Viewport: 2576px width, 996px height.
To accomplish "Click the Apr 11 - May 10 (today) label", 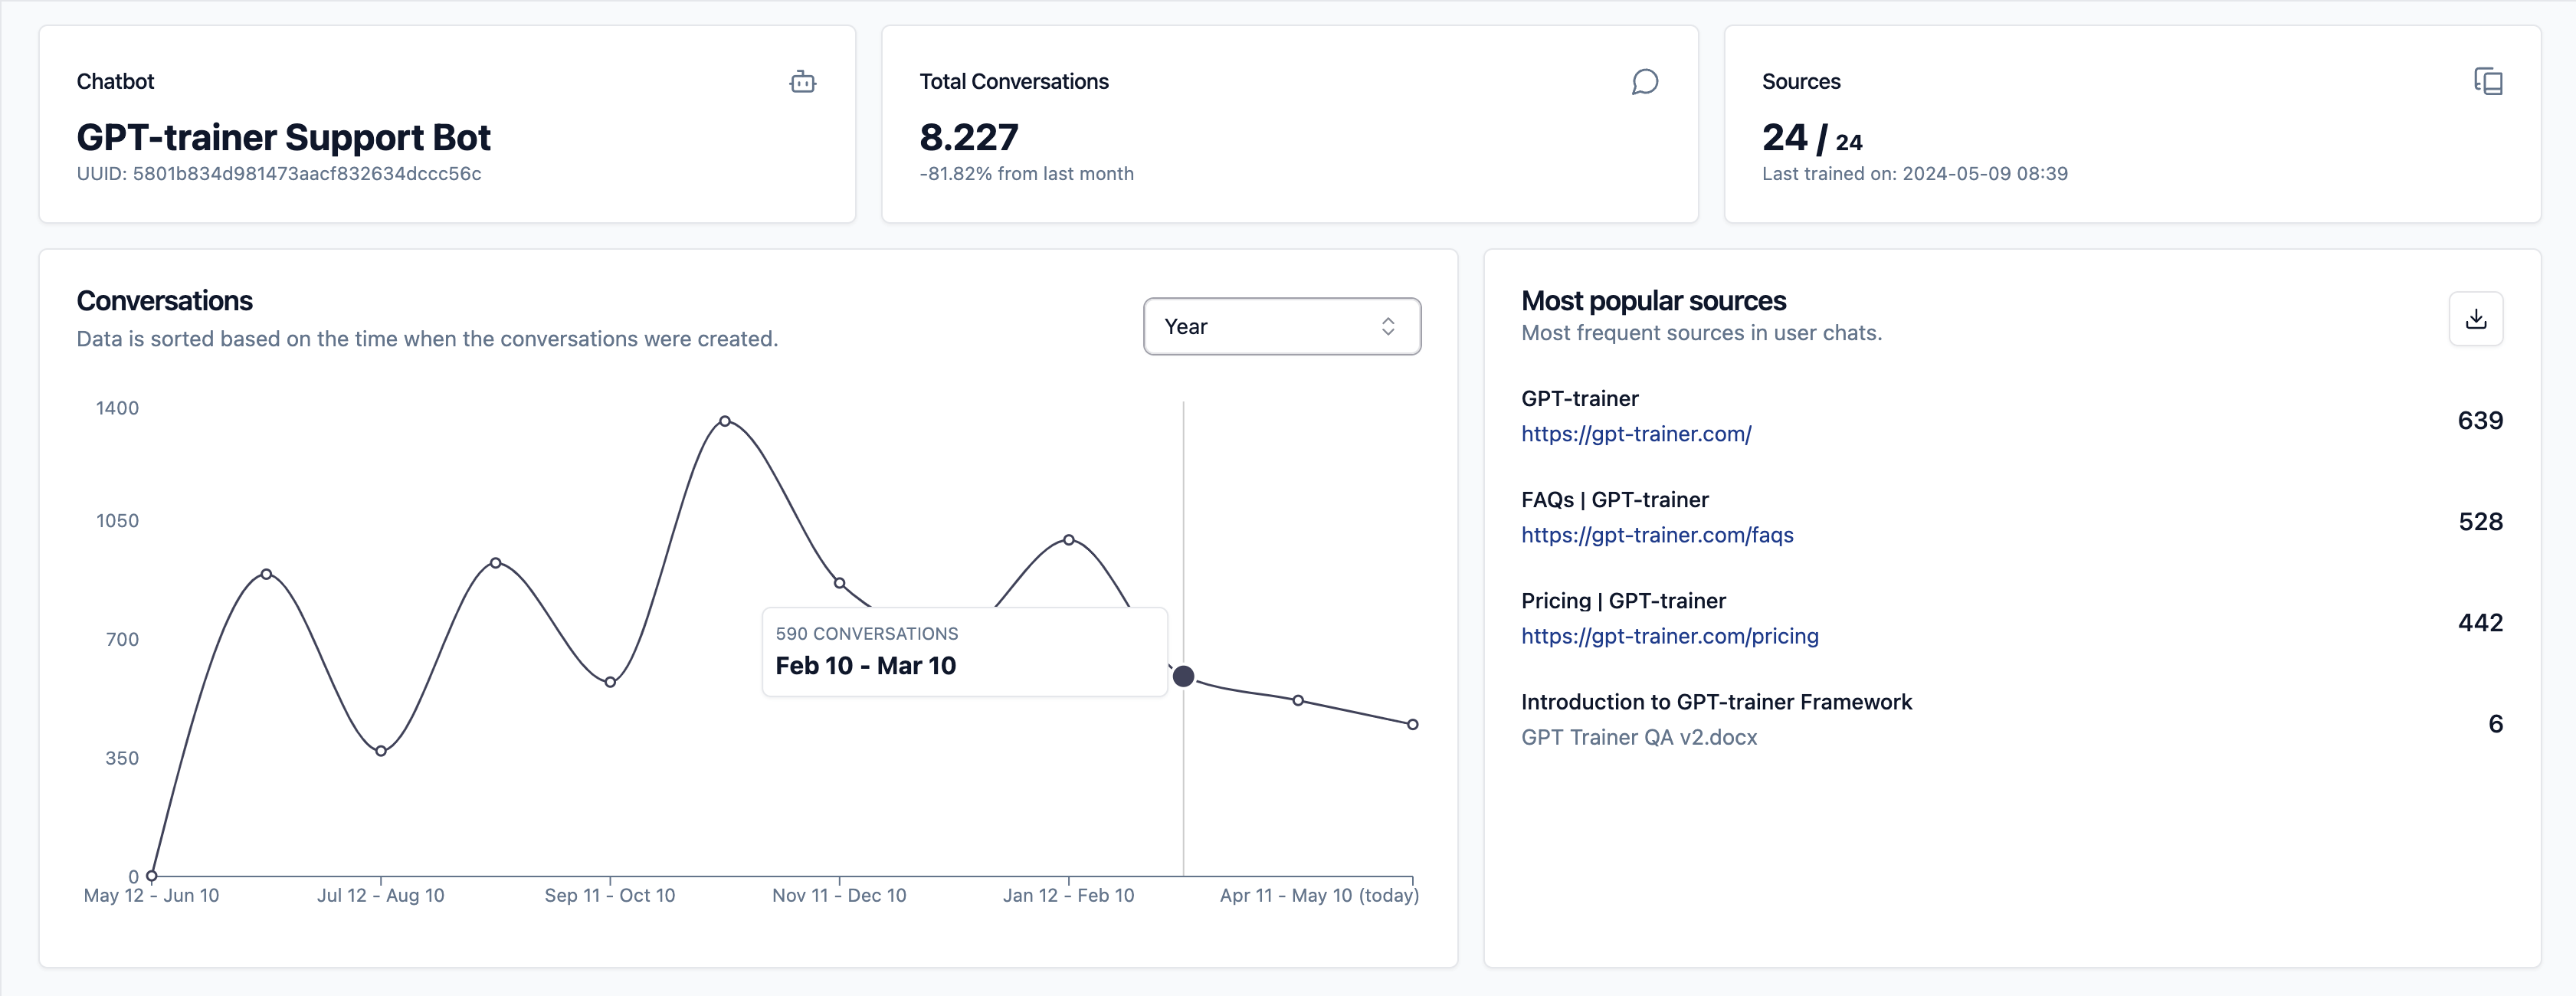I will 1318,895.
